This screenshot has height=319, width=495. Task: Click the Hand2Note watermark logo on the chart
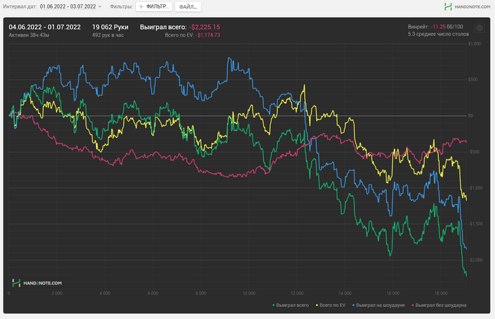click(x=37, y=282)
